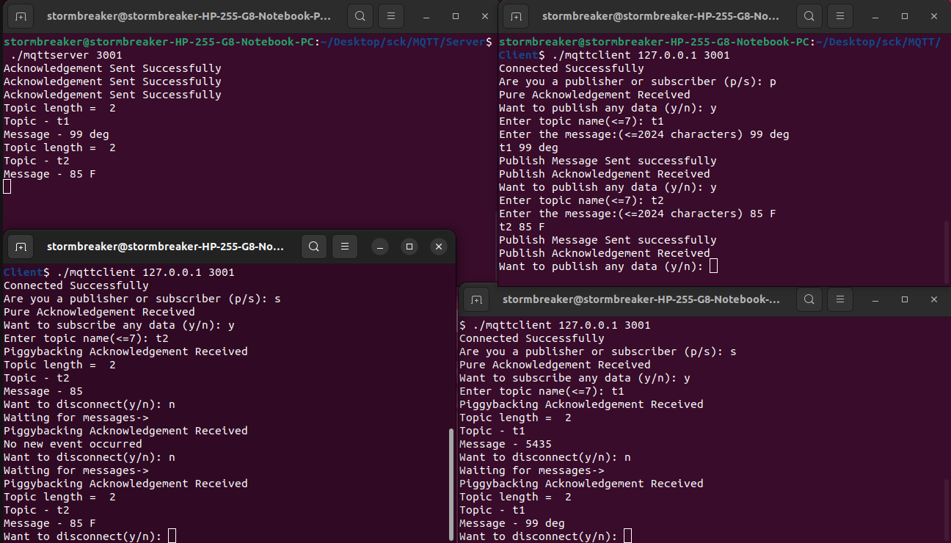Minimize the mqttserver terminal window
The height and width of the screenshot is (543, 951).
pos(426,15)
